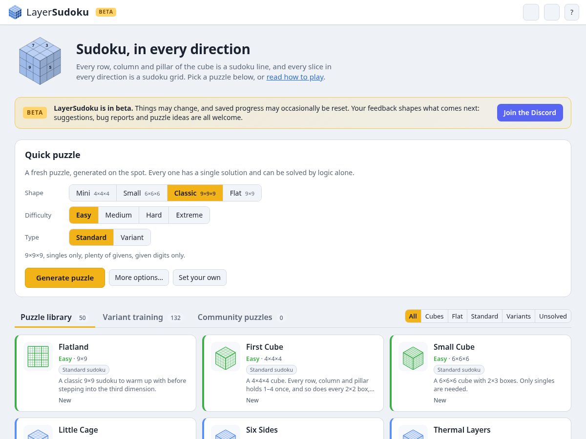The image size is (586, 439).
Task: Click the Quick puzzle heading
Action: 53,155
